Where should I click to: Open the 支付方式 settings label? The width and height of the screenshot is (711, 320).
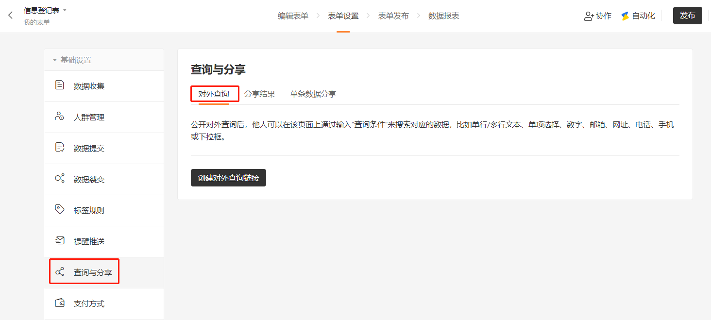[x=89, y=304]
